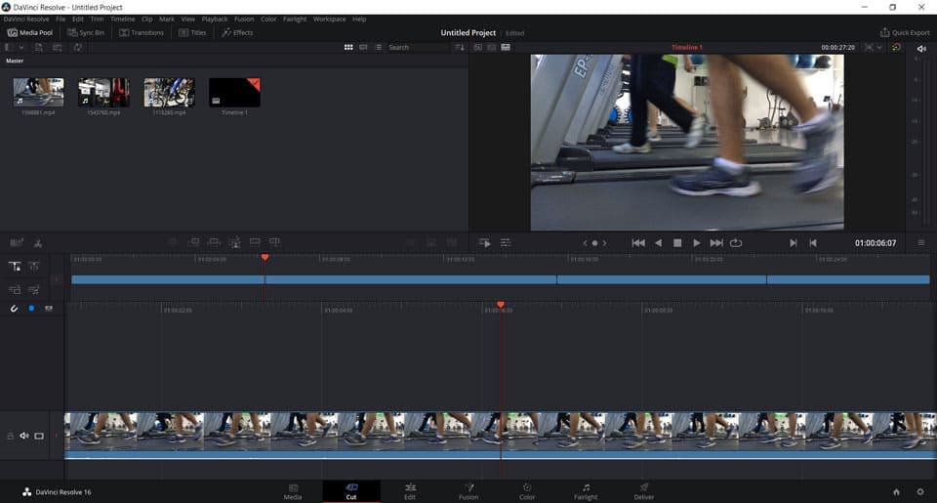Screen dimensions: 937x503
Task: Open the sort order dropdown in Media Pool
Action: 461,47
